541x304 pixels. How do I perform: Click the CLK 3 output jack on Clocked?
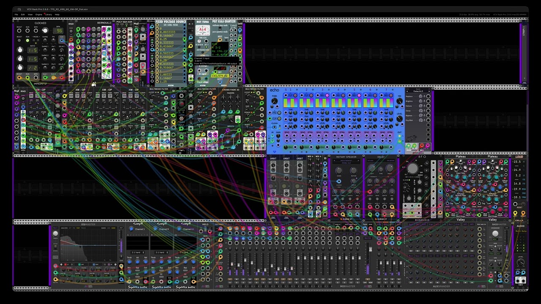[62, 78]
